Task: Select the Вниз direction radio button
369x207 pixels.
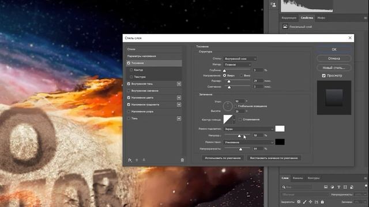Action: coord(241,75)
